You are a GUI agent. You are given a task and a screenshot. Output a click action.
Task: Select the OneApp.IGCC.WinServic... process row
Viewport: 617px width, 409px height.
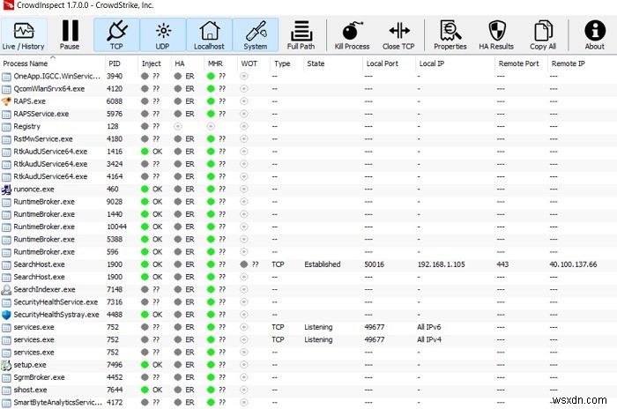pos(308,76)
